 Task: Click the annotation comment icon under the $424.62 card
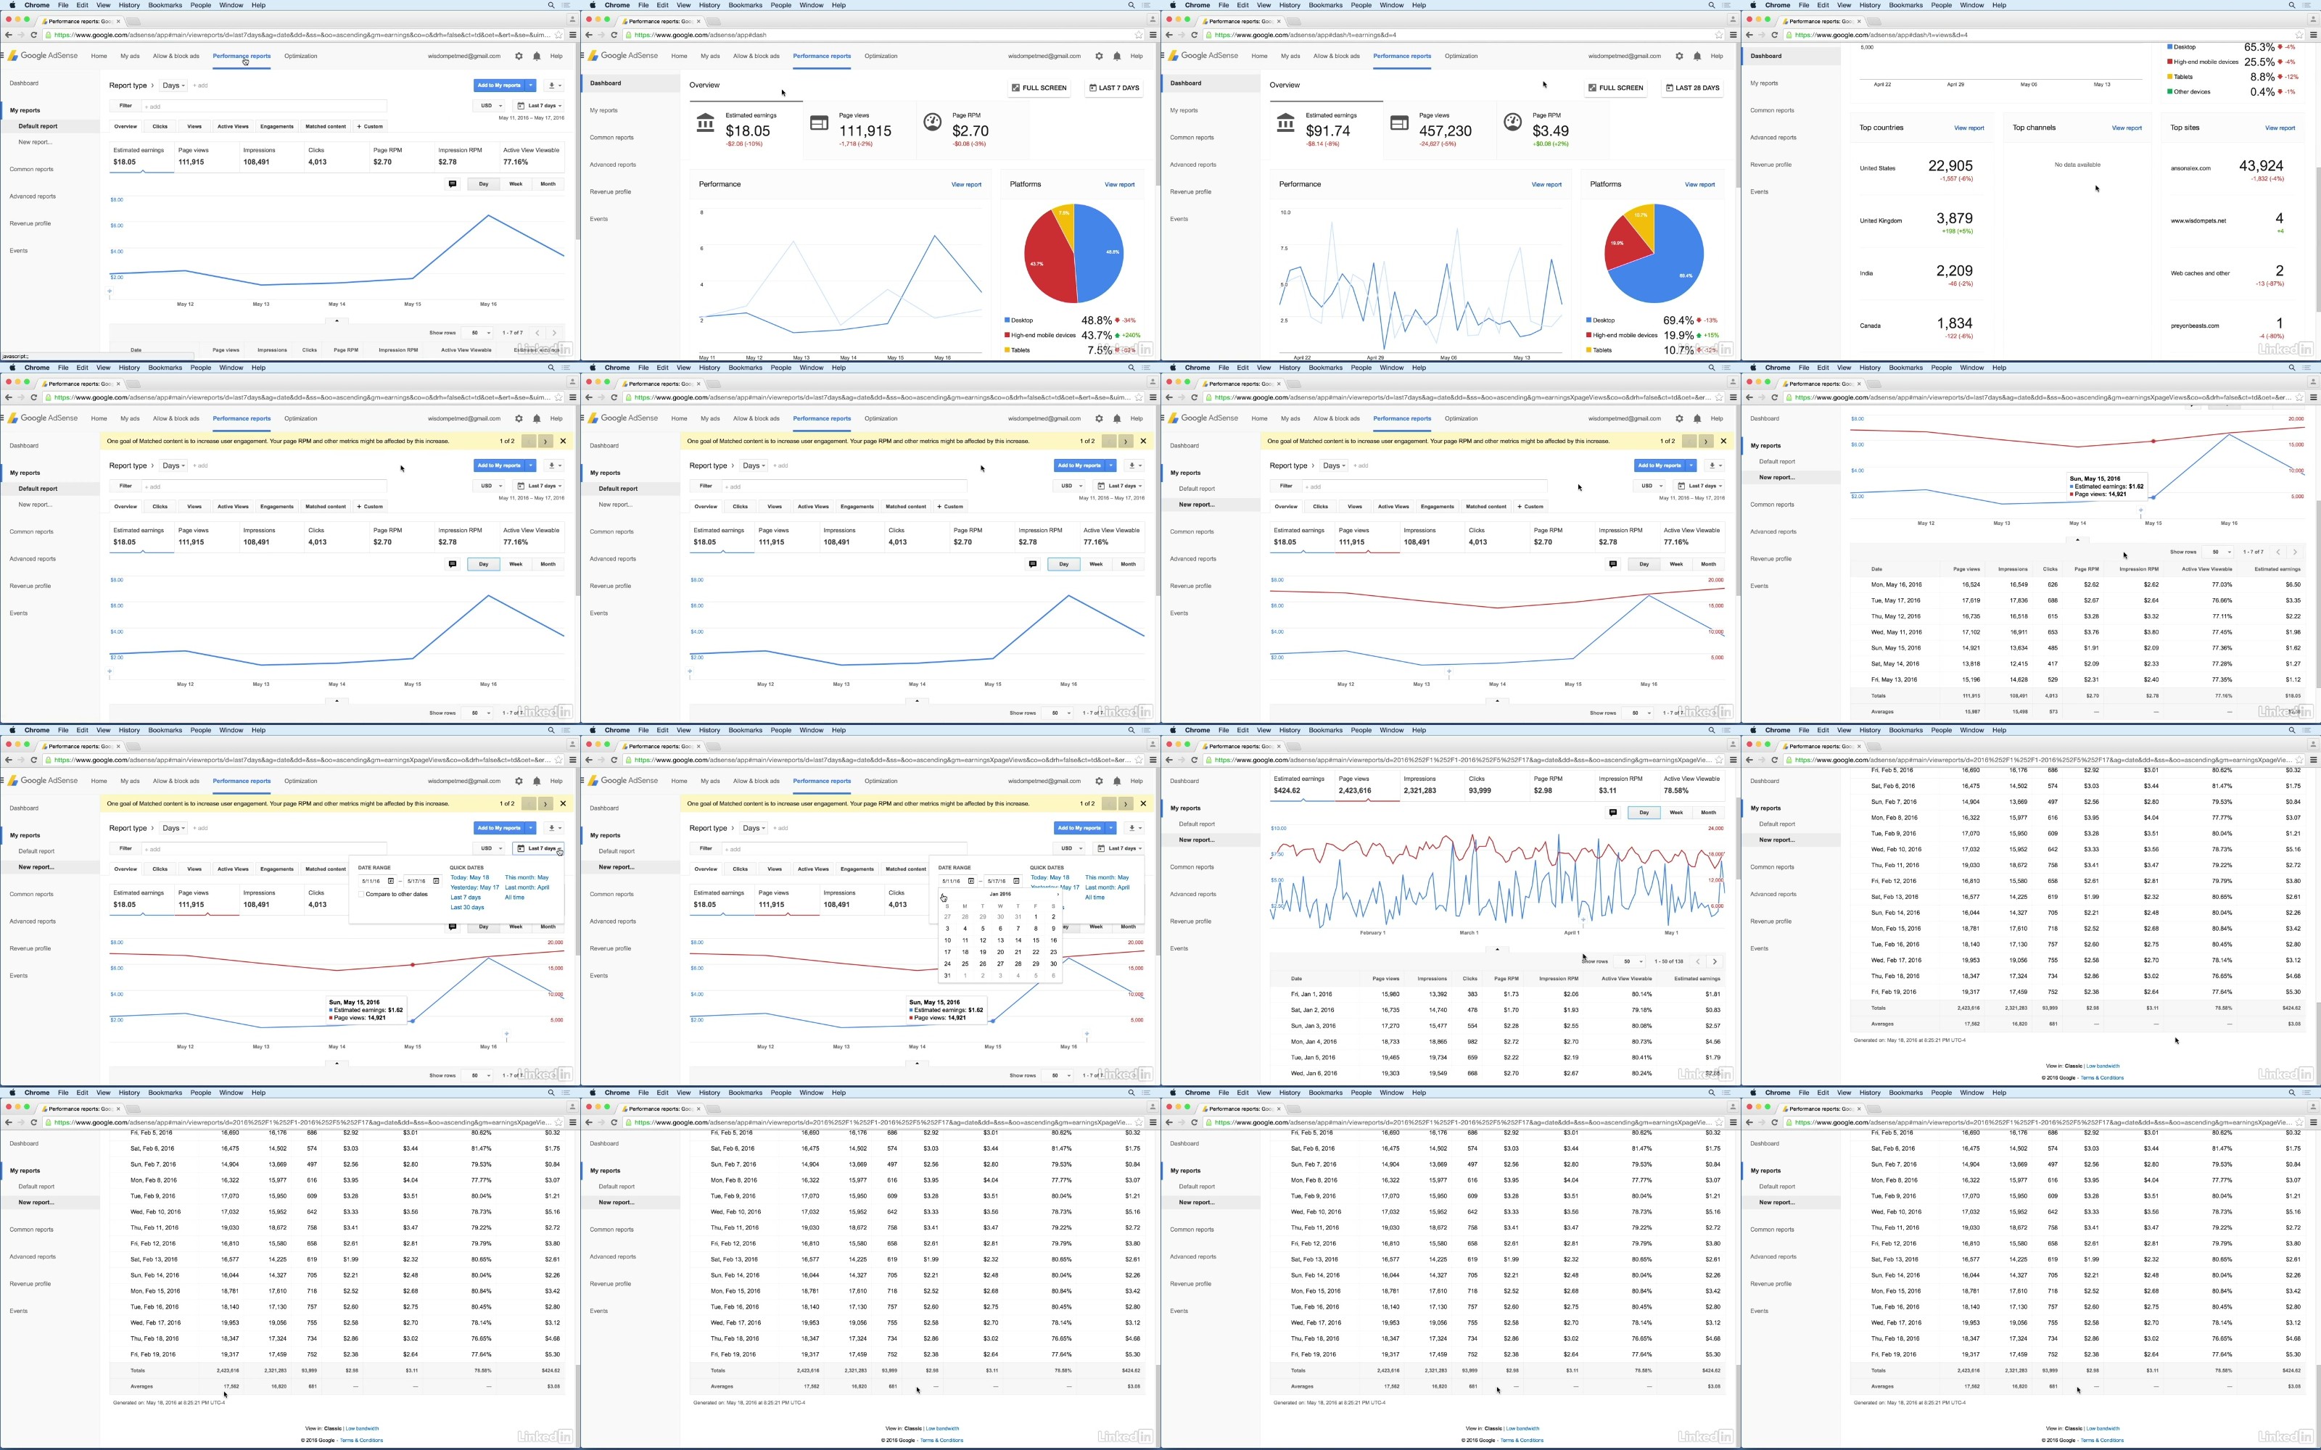1613,812
